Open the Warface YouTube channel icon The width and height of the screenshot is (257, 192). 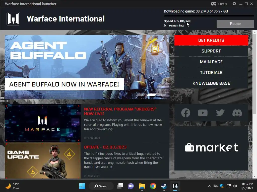coord(203,113)
